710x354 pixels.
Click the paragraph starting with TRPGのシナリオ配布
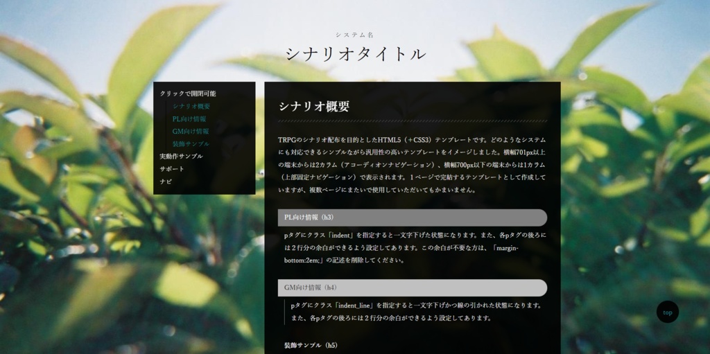tap(412, 165)
